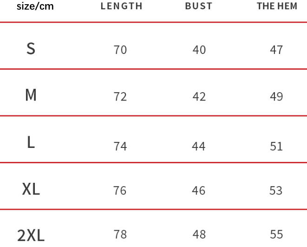Select the M size row label
Screen dimensions: 307x247
(31, 95)
